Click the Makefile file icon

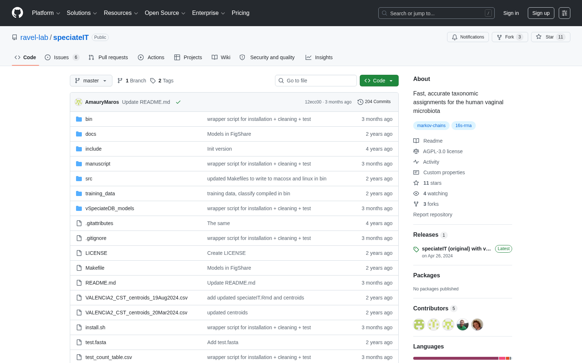(x=79, y=268)
